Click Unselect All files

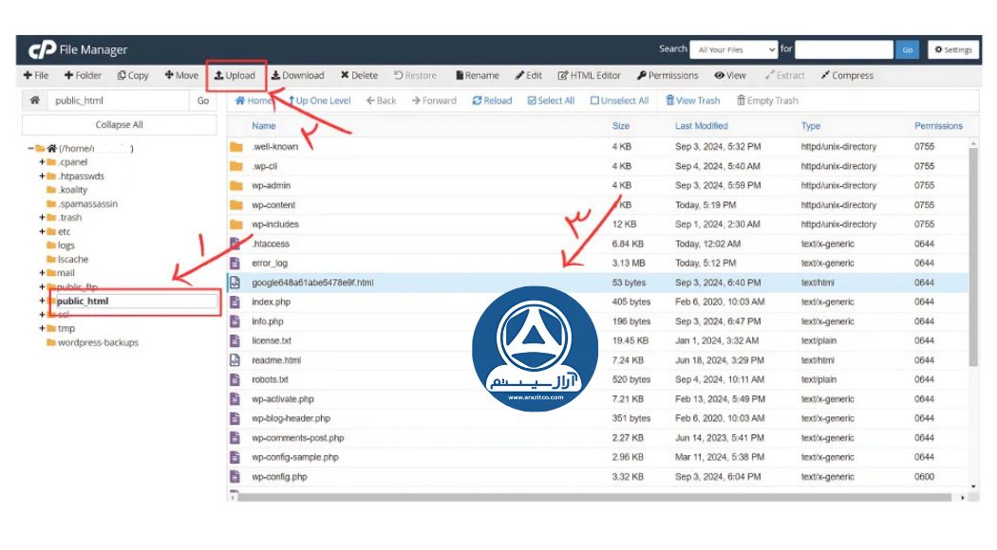[619, 101]
